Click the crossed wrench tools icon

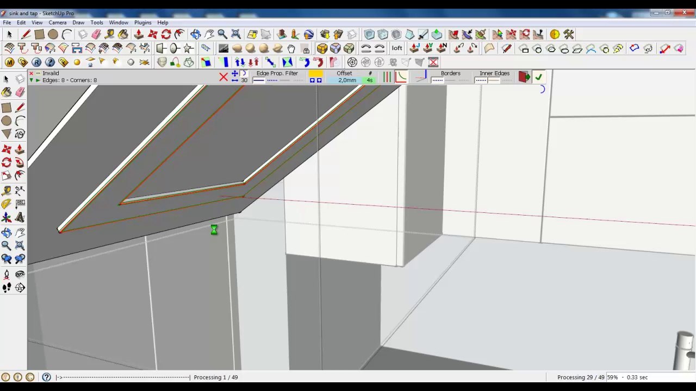(568, 34)
